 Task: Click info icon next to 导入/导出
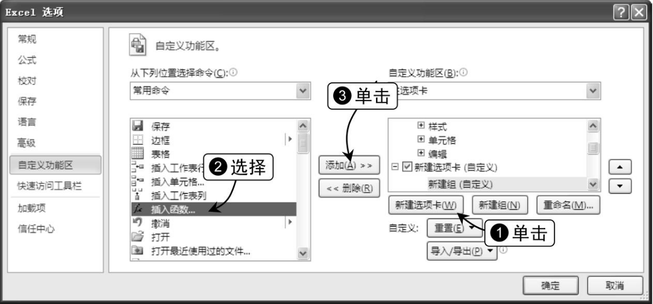tap(502, 250)
